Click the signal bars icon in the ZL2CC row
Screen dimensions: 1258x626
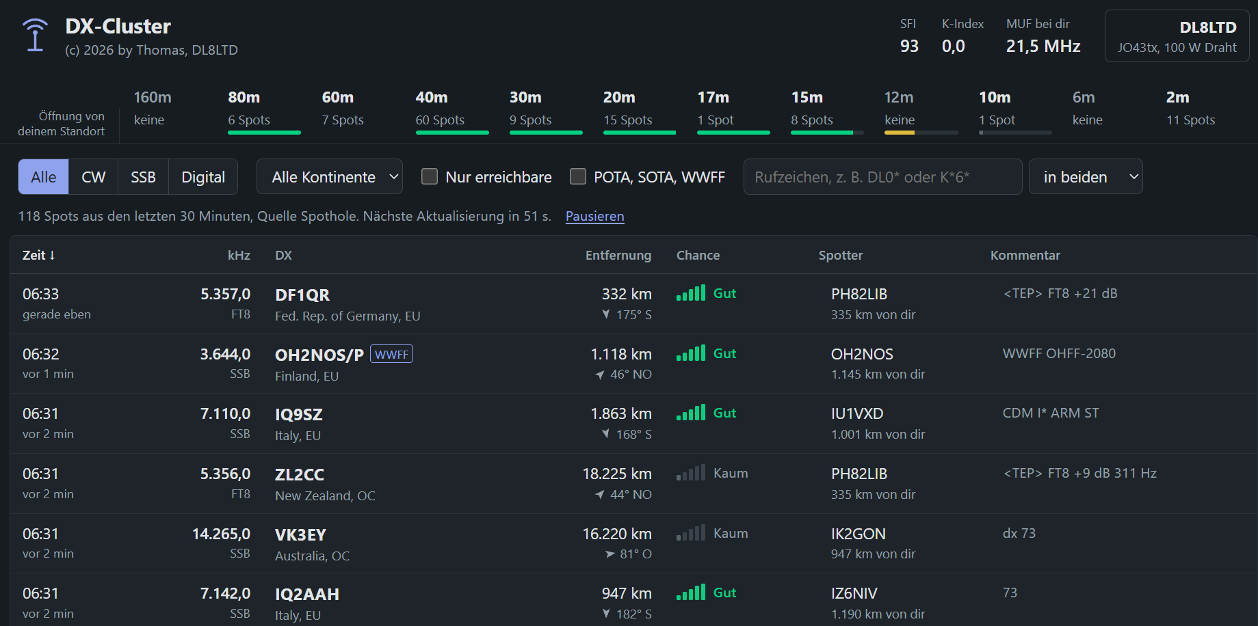(690, 473)
